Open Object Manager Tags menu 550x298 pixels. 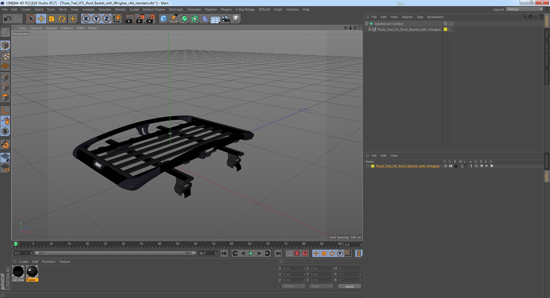coord(420,17)
